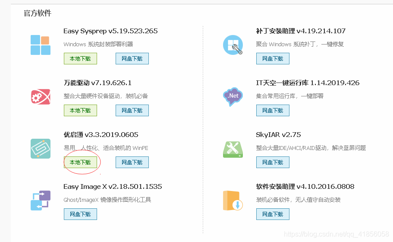Click 网盘下载 for 软件安装助理
Image resolution: width=393 pixels, height=242 pixels.
273,214
